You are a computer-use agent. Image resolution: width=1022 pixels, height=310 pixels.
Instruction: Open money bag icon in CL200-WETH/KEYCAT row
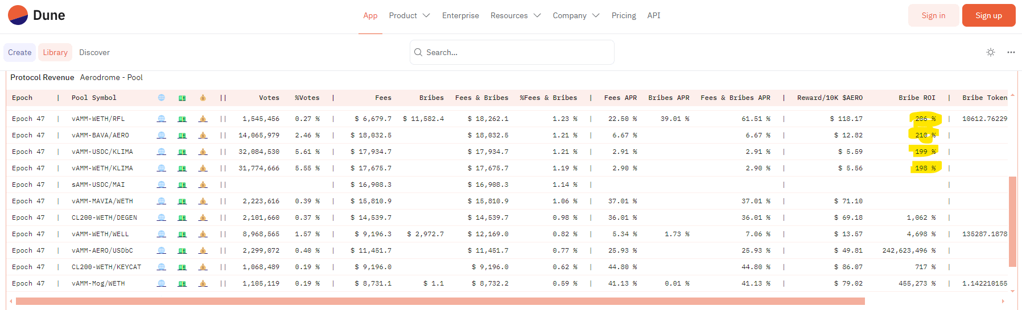click(x=203, y=267)
